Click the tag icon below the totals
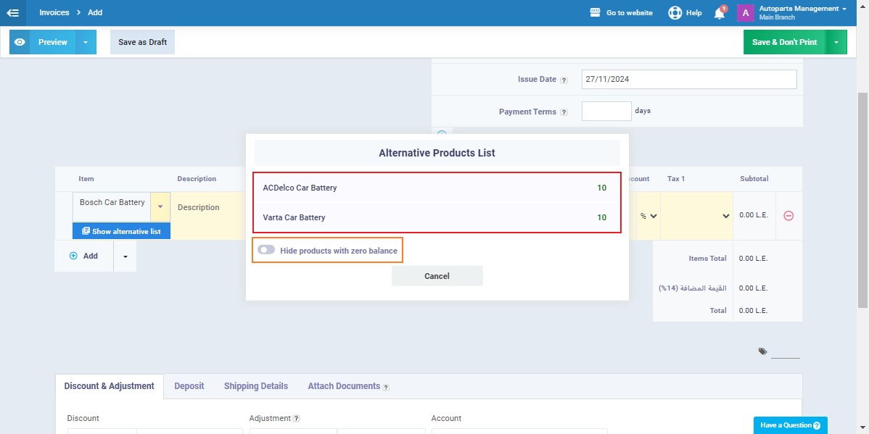The height and width of the screenshot is (434, 869). [x=762, y=351]
